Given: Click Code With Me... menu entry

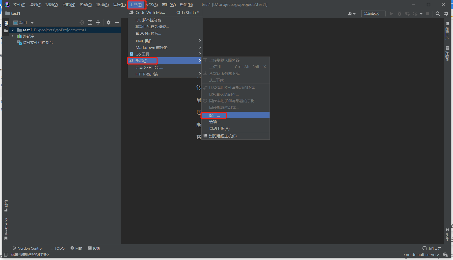Looking at the screenshot, I should coord(165,12).
